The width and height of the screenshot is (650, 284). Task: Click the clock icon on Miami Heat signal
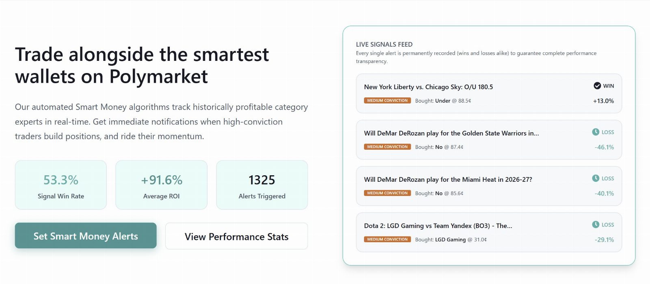596,178
